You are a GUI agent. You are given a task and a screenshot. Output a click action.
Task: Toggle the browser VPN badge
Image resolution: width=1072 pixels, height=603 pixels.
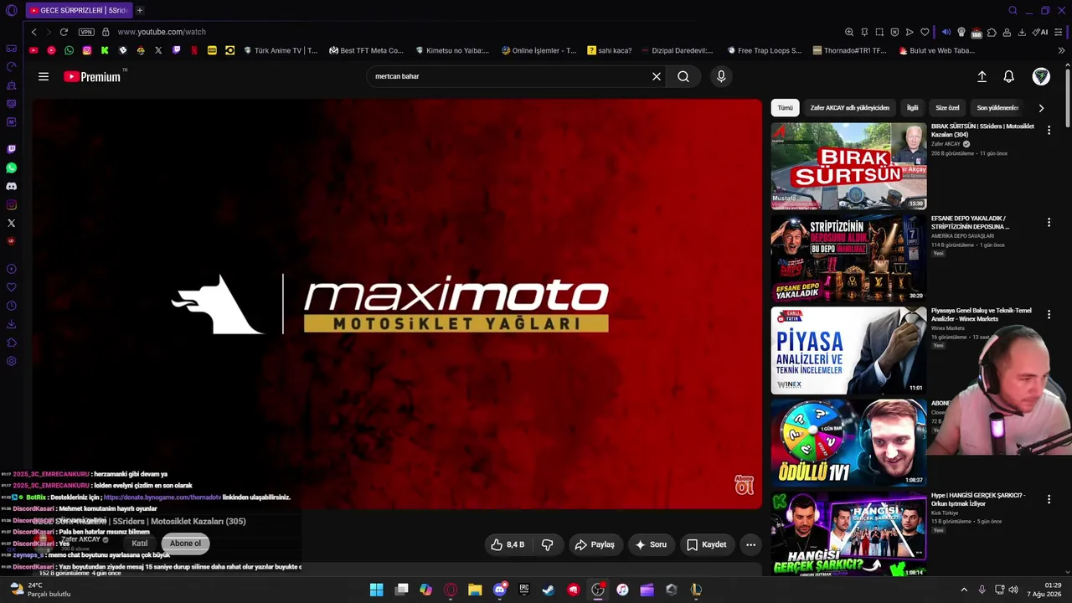point(86,32)
